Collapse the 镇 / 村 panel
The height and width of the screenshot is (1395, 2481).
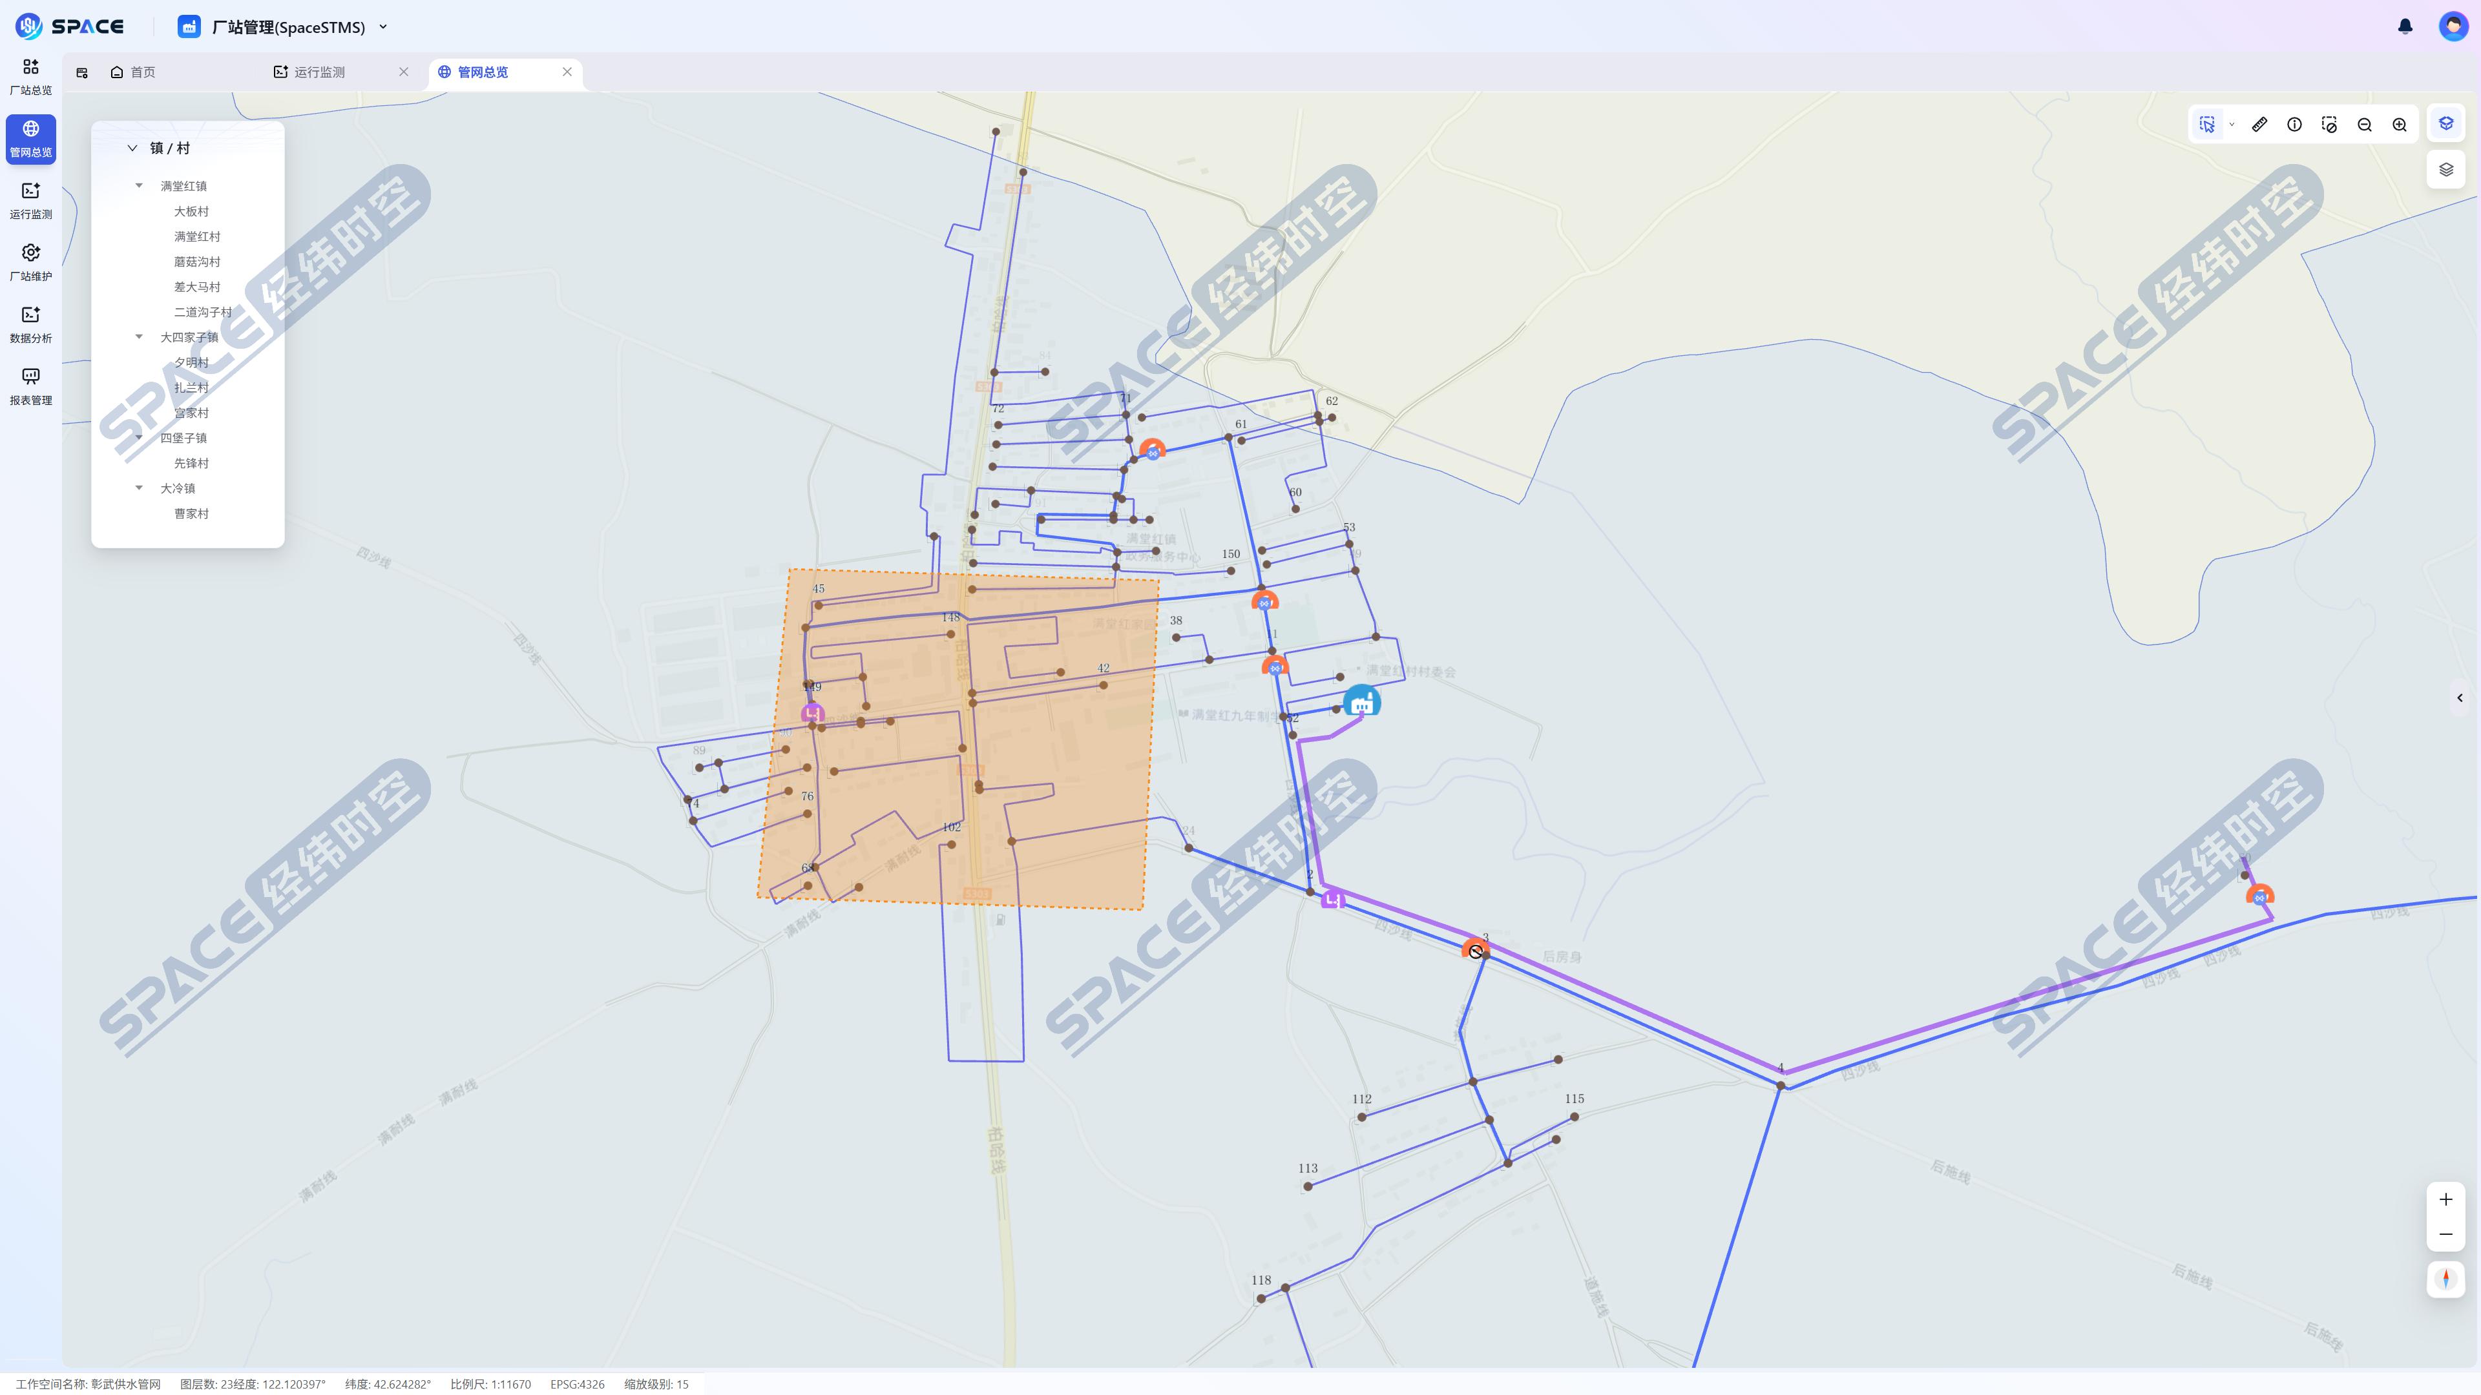click(132, 149)
